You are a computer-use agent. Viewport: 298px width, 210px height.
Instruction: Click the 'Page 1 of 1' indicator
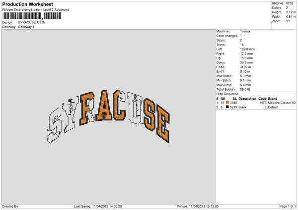[x=288, y=207]
